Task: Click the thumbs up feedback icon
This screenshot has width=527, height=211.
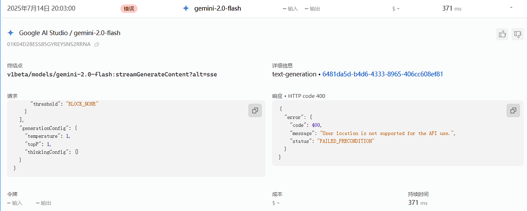Action: 502,34
